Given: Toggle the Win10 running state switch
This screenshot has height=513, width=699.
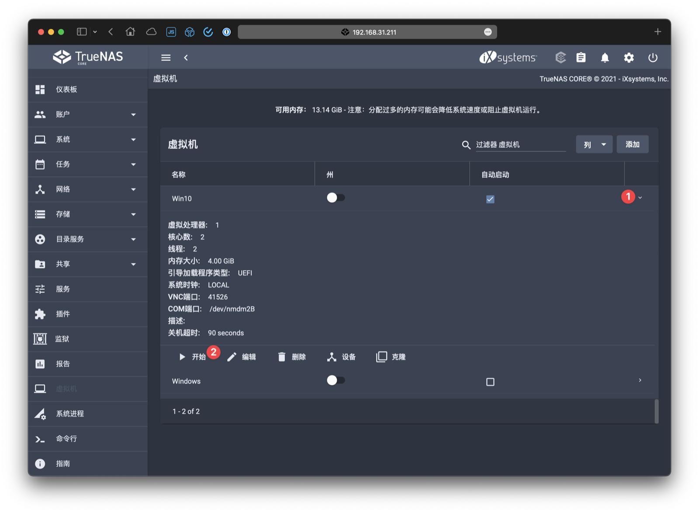Looking at the screenshot, I should click(x=336, y=197).
